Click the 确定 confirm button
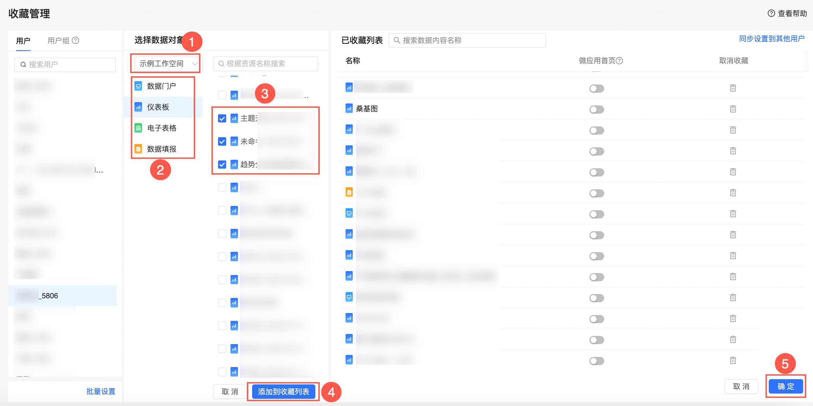Image resolution: width=813 pixels, height=406 pixels. (785, 386)
